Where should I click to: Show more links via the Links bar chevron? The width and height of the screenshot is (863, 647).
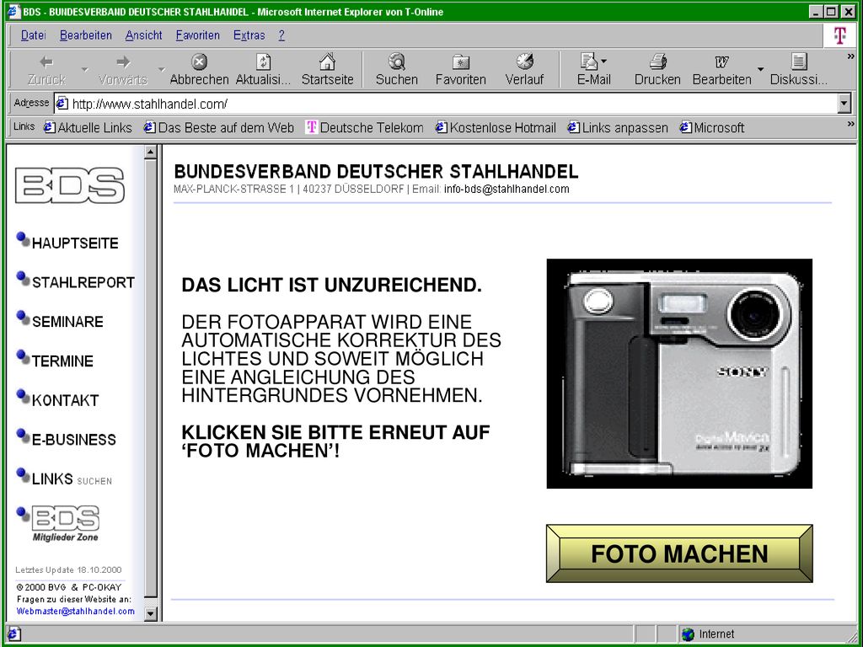(x=851, y=125)
